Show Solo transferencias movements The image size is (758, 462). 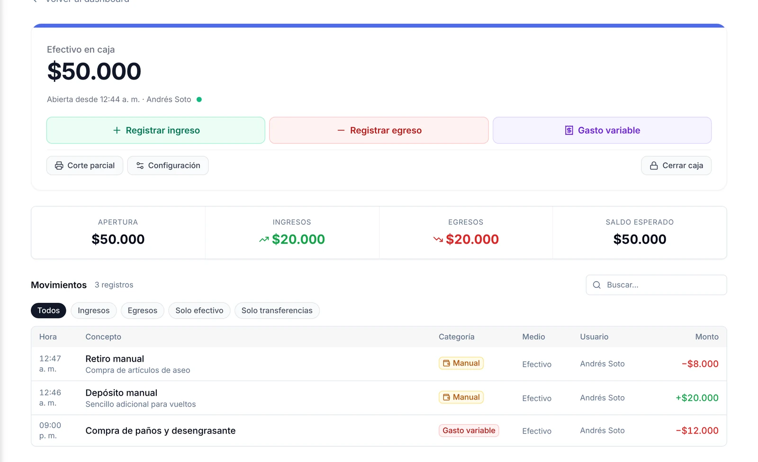point(277,311)
